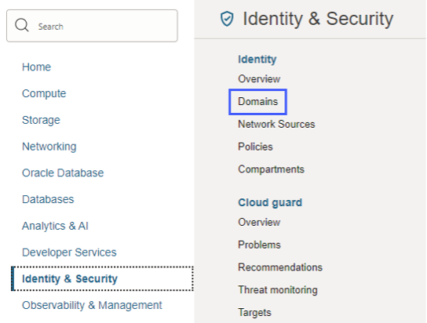The width and height of the screenshot is (427, 323).
Task: Open the Oracle Database category
Action: (x=63, y=173)
